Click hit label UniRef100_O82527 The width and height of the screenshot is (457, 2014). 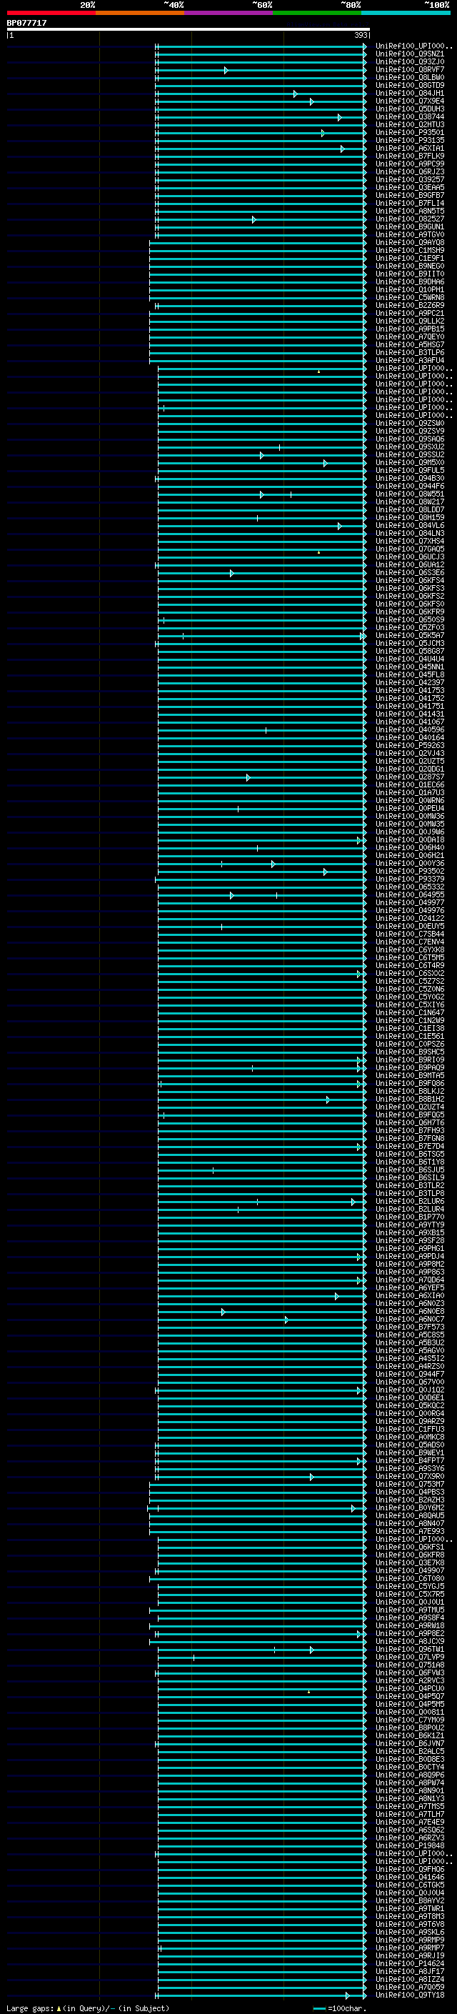(x=410, y=220)
